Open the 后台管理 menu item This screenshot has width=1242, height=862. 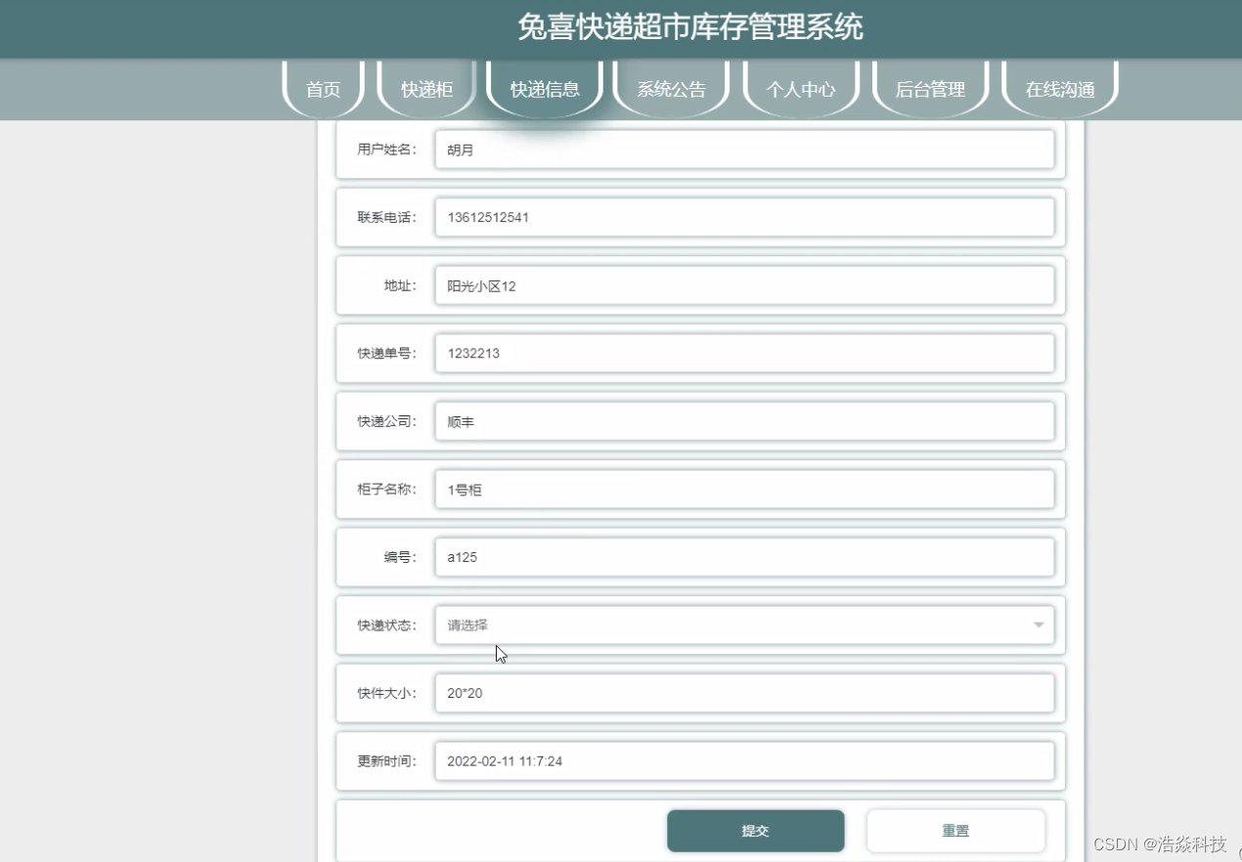(x=930, y=89)
